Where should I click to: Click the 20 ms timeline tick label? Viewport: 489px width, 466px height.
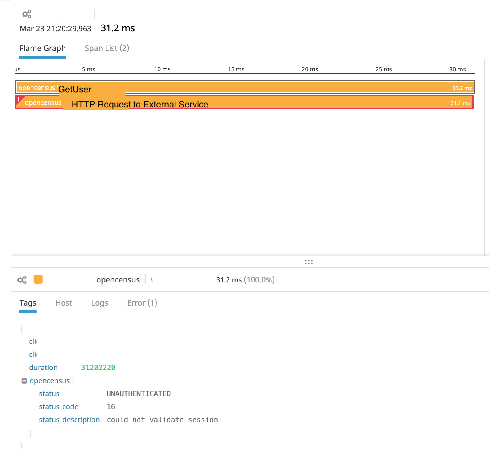click(310, 69)
